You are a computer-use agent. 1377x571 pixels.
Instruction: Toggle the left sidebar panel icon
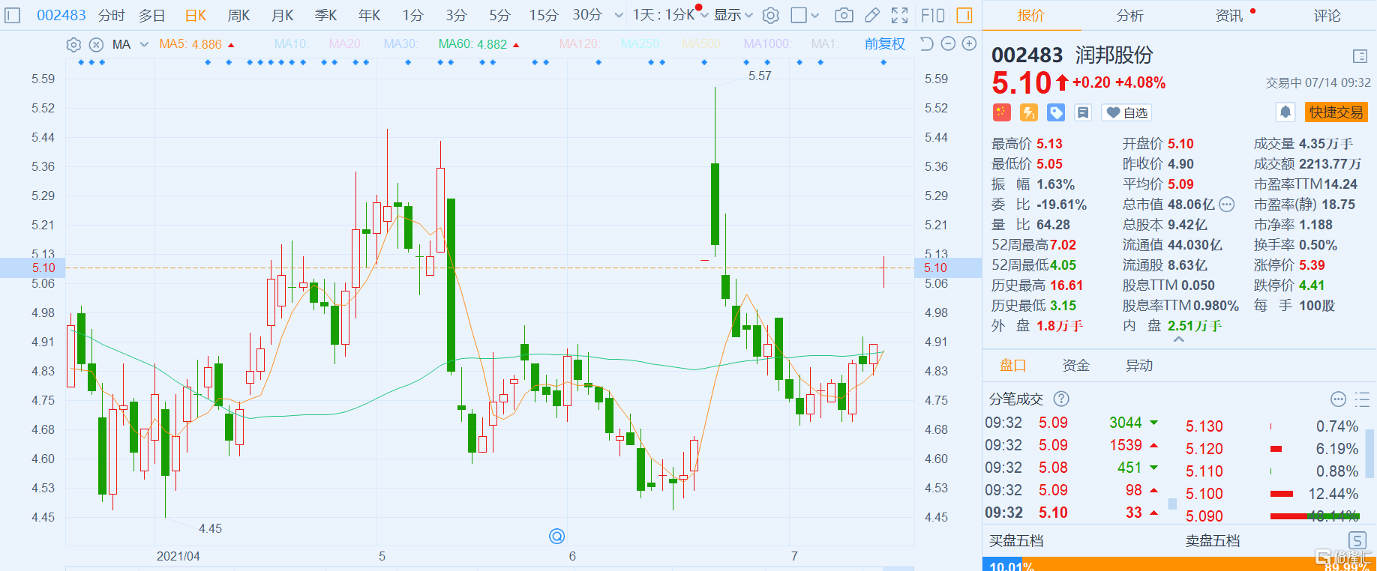[x=12, y=15]
